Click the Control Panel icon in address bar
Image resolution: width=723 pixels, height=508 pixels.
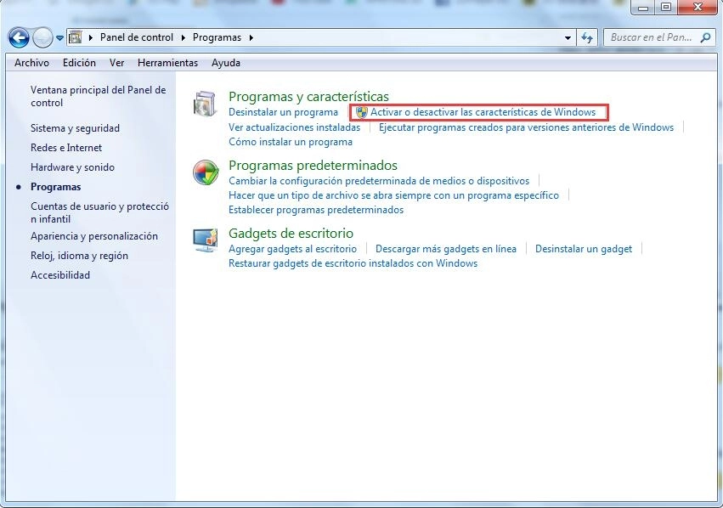coord(76,37)
